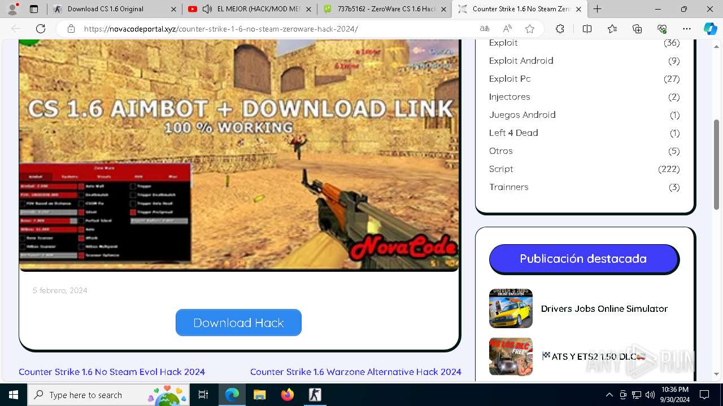
Task: Open the Favorites list icon
Action: tap(612, 29)
